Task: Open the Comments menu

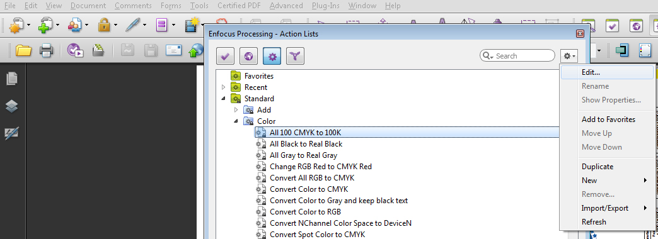Action: click(x=133, y=6)
